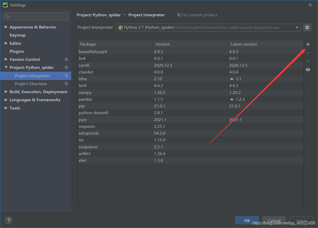
Task: Click the minus icon to uninstall a package
Action: pos(308,52)
